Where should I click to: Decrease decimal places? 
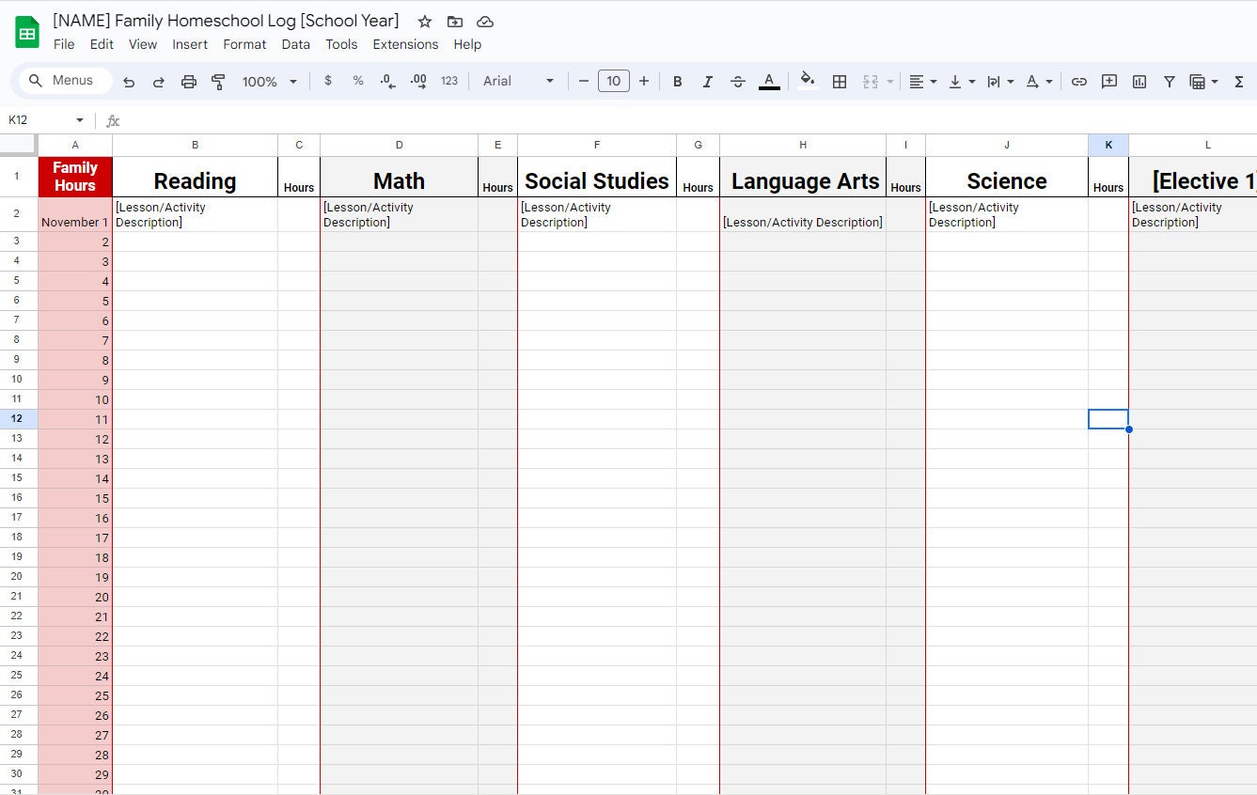point(387,81)
